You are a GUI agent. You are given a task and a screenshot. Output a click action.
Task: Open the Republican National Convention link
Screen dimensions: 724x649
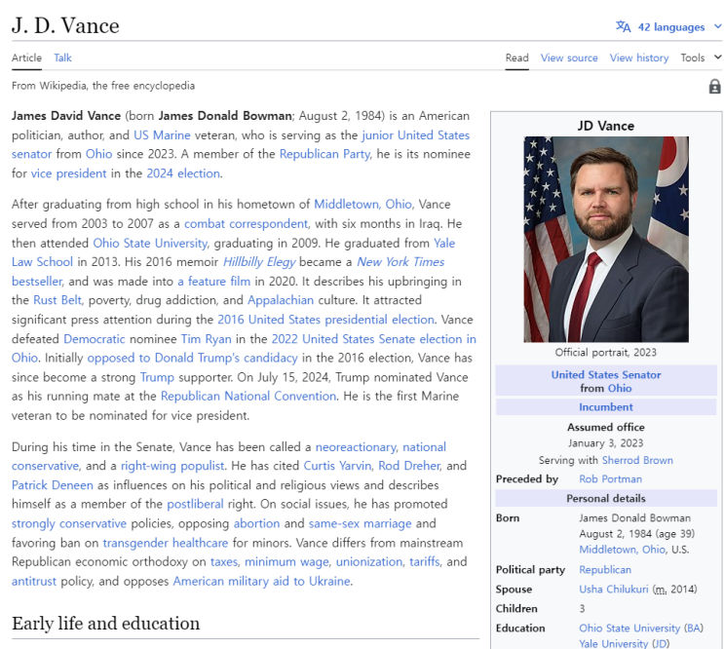coord(248,396)
